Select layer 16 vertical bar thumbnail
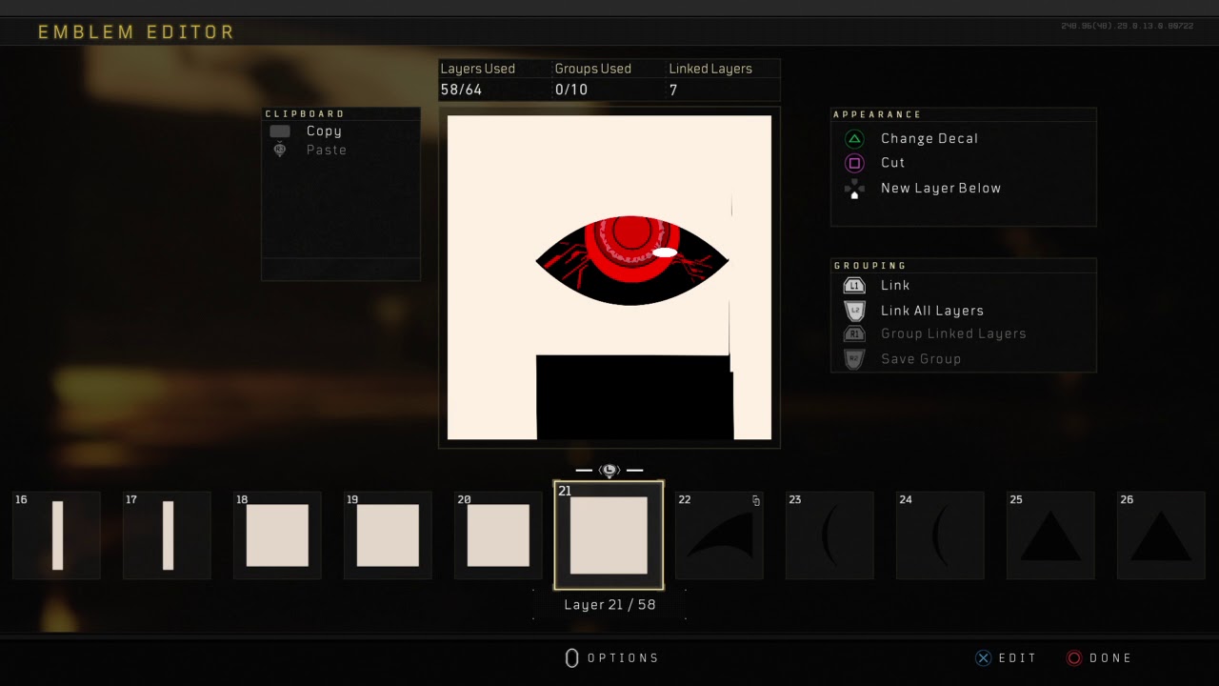Viewport: 1219px width, 686px height. click(56, 535)
